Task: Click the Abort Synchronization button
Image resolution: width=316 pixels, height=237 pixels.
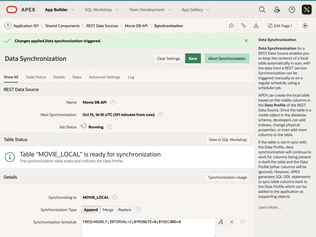Action: click(x=227, y=58)
